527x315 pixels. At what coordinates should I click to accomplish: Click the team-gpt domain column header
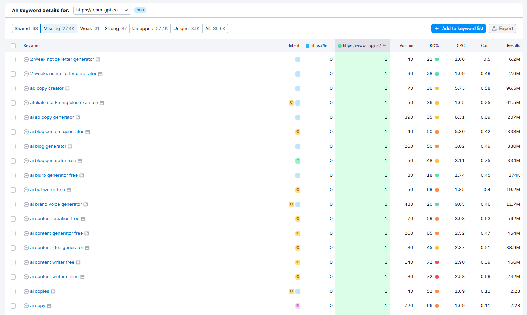[x=318, y=45]
